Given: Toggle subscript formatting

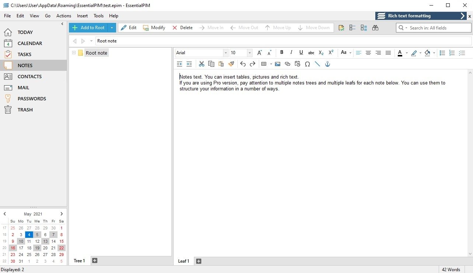Looking at the screenshot, I should (321, 53).
